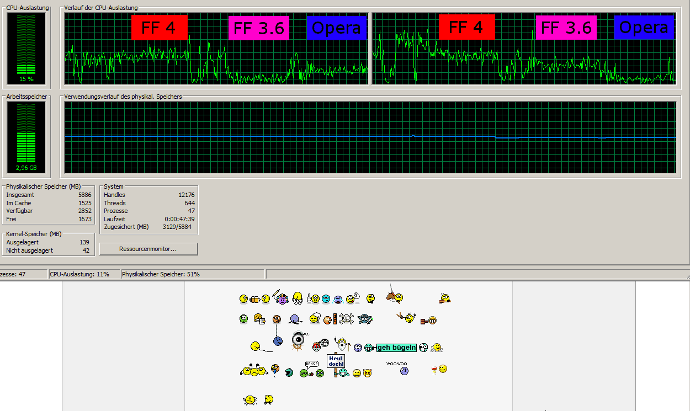Select the 'Threads' value 644

click(190, 203)
